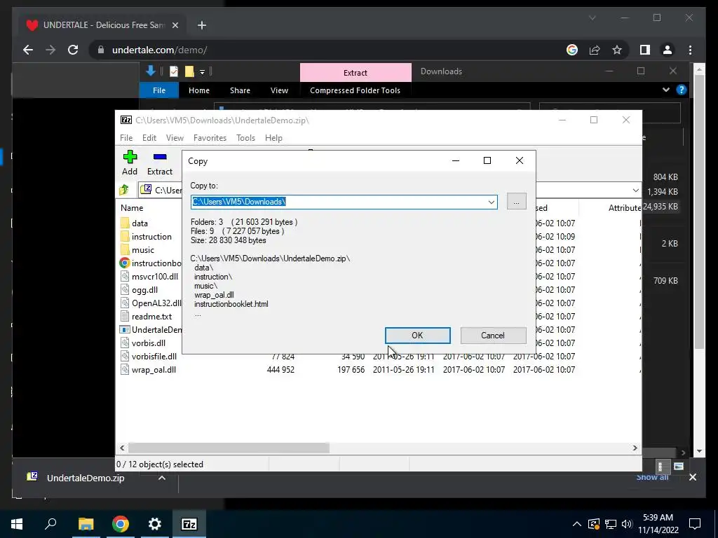Select ogg.dll in the file list
The height and width of the screenshot is (538, 718).
pyautogui.click(x=144, y=289)
